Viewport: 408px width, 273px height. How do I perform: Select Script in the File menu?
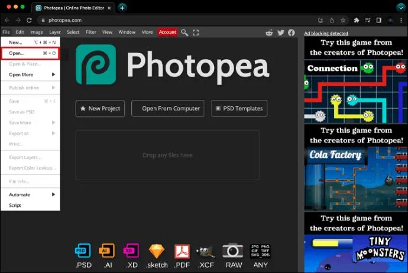(x=30, y=205)
